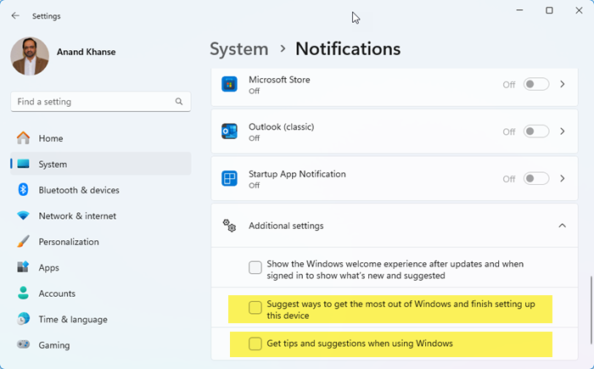Screen dimensions: 594x369
Task: Open the Apps settings category
Action: [x=48, y=267]
